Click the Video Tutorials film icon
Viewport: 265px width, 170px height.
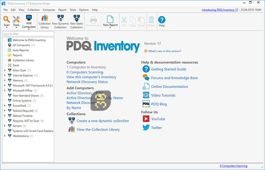point(146,95)
